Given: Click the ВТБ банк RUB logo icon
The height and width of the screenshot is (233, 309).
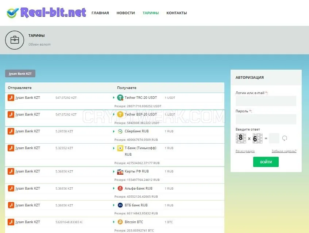Looking at the screenshot, I should coord(120,205).
